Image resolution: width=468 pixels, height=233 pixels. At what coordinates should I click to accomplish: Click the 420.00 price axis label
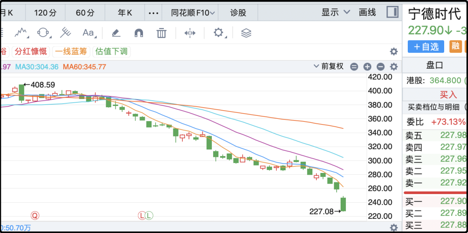tap(380, 77)
